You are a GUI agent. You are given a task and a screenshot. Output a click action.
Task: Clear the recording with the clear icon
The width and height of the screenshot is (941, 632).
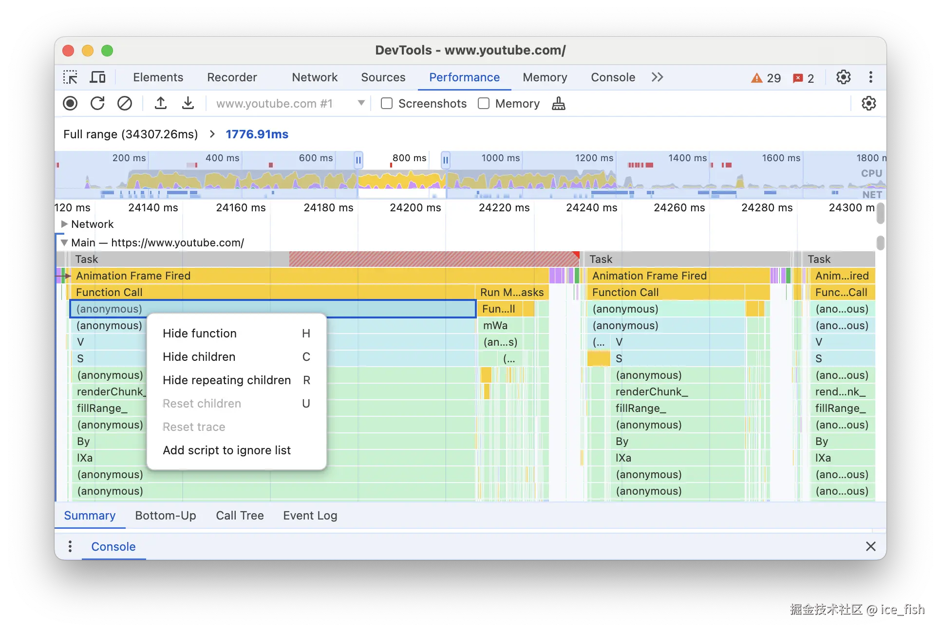(125, 103)
